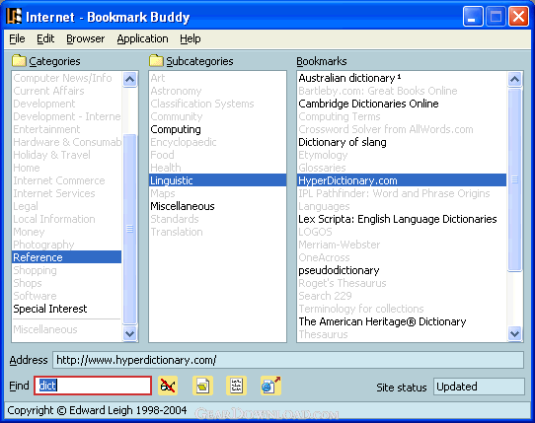Select the Etymology bookmark
Image resolution: width=535 pixels, height=423 pixels.
pyautogui.click(x=402, y=155)
